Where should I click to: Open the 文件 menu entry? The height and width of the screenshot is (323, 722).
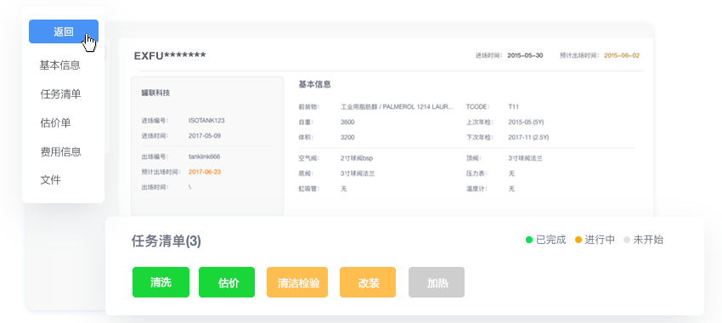[x=51, y=180]
